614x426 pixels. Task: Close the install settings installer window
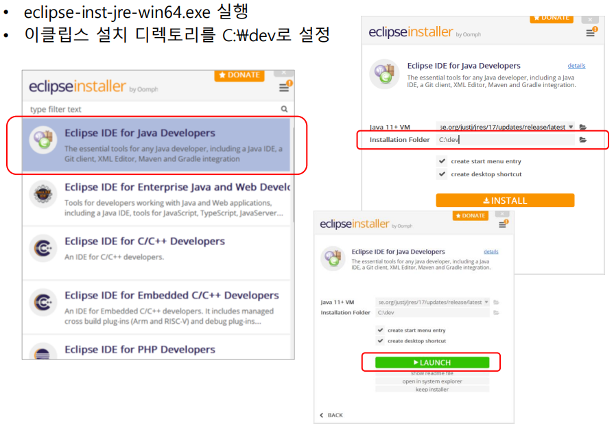[590, 19]
